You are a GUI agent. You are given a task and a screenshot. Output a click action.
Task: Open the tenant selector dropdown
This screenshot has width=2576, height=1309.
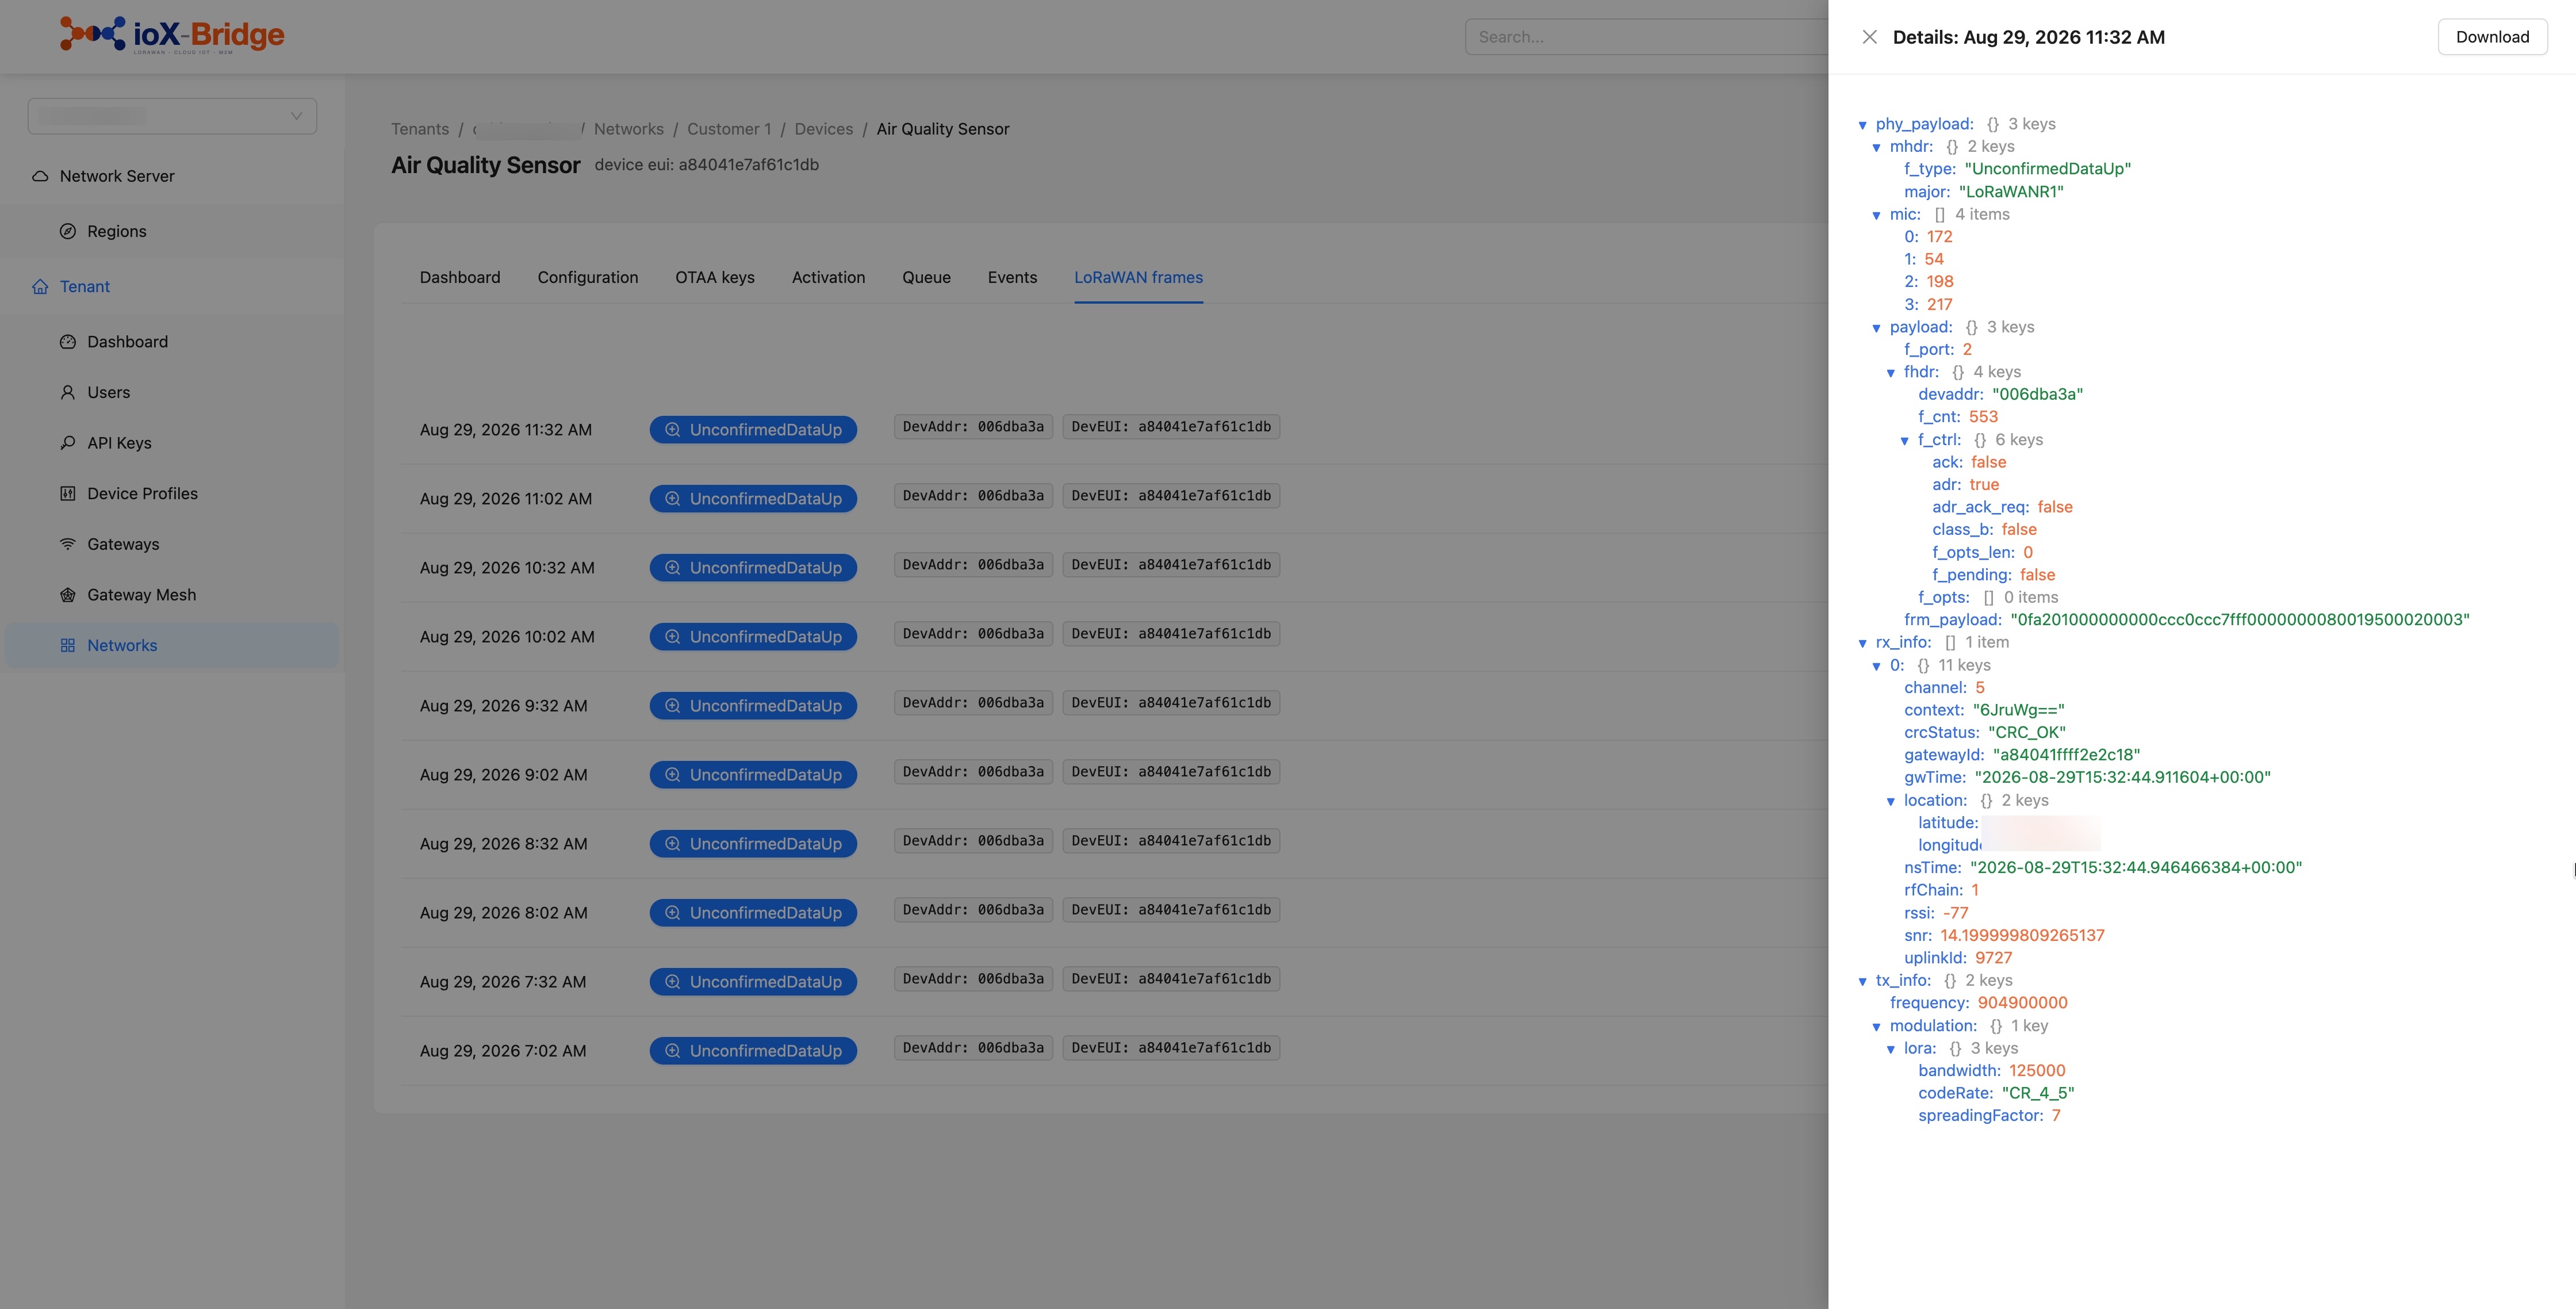pos(172,116)
